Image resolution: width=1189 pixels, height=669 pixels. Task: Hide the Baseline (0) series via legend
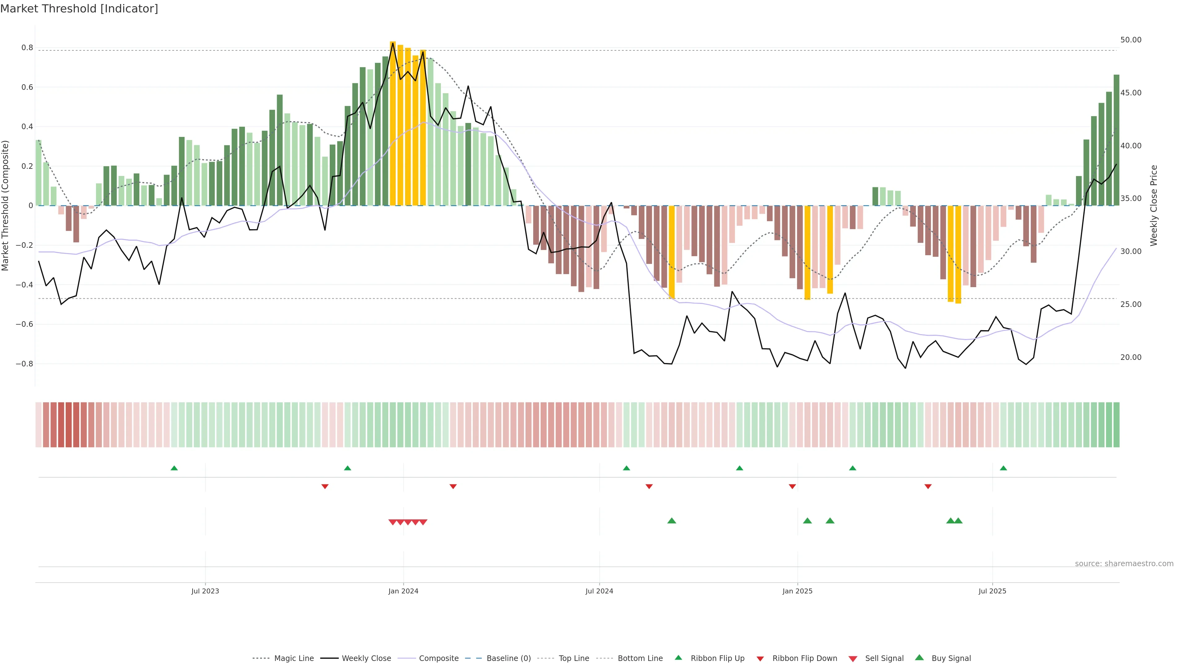(x=508, y=658)
